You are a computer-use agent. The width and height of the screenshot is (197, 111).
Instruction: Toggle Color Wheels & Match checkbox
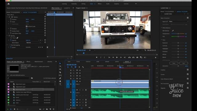[187, 79]
